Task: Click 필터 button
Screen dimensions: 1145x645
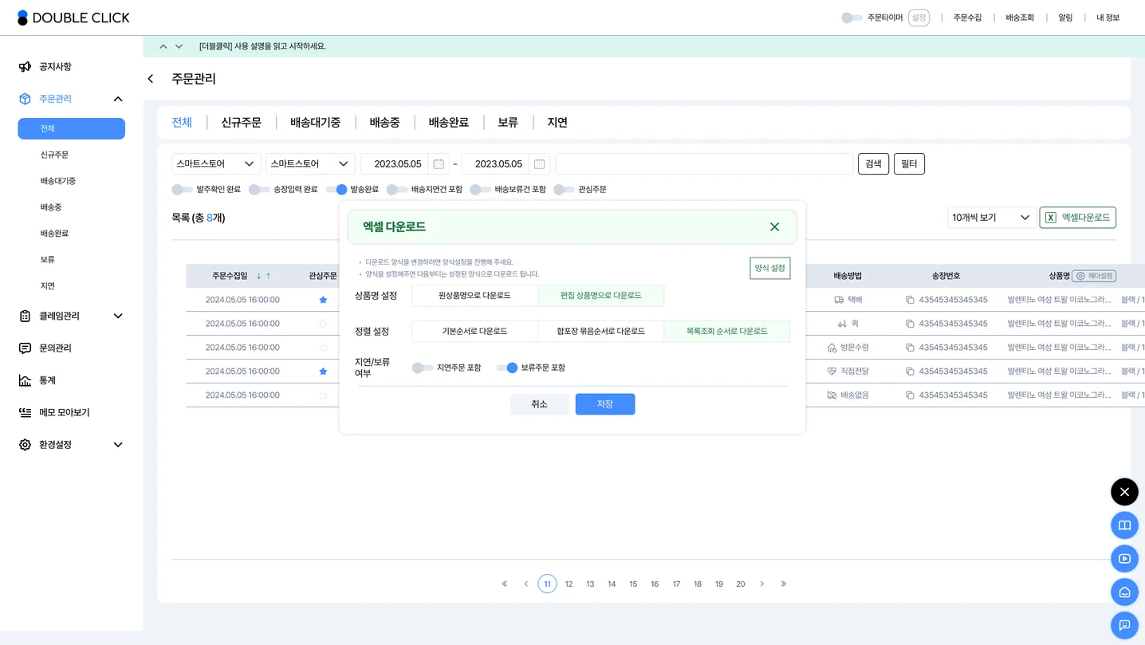Action: (909, 164)
